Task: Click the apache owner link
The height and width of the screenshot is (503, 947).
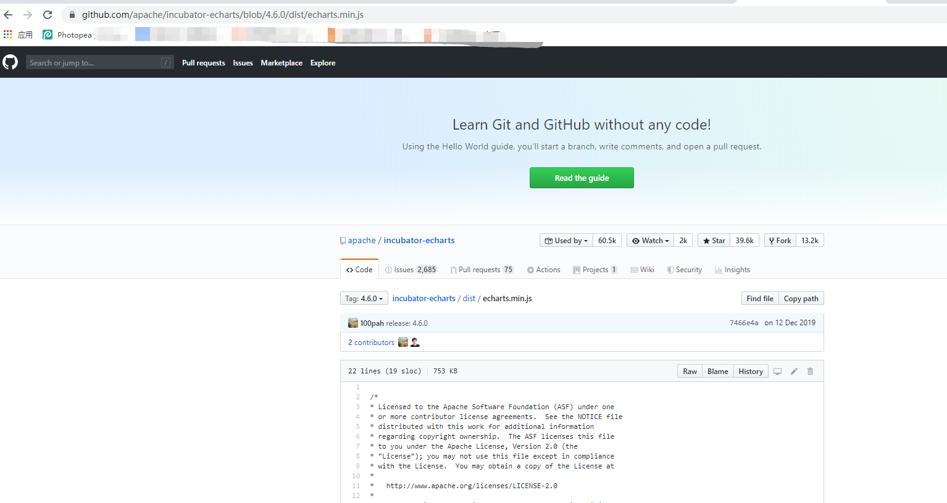Action: (362, 241)
